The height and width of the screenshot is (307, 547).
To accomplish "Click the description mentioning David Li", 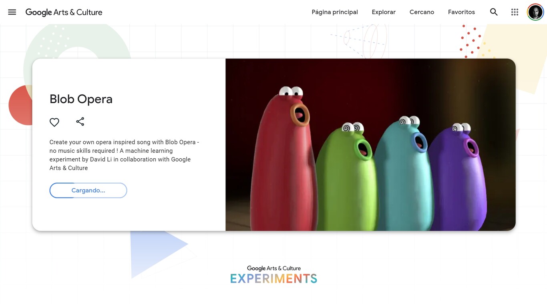I will tap(124, 155).
